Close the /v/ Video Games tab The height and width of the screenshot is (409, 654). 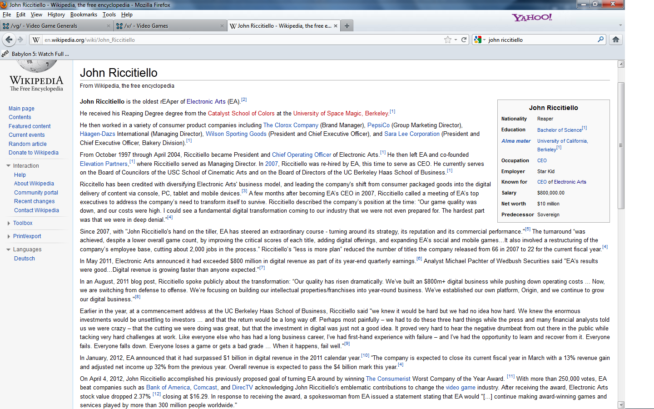coord(222,26)
